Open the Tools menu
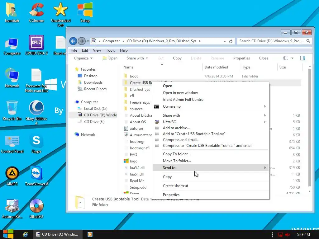Viewport: 319px width, 239px height. tap(110, 50)
